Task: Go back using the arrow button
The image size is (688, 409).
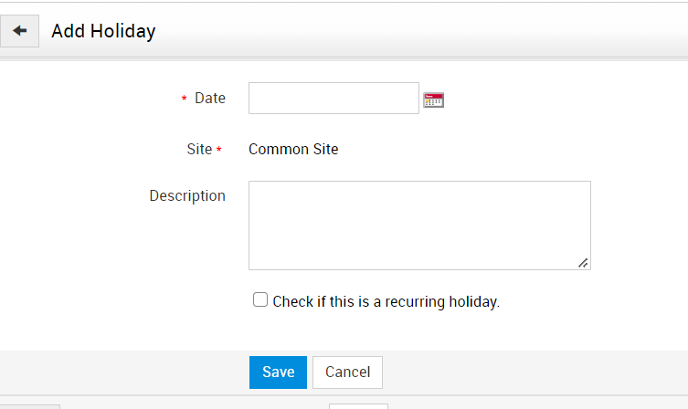Action: (x=19, y=31)
